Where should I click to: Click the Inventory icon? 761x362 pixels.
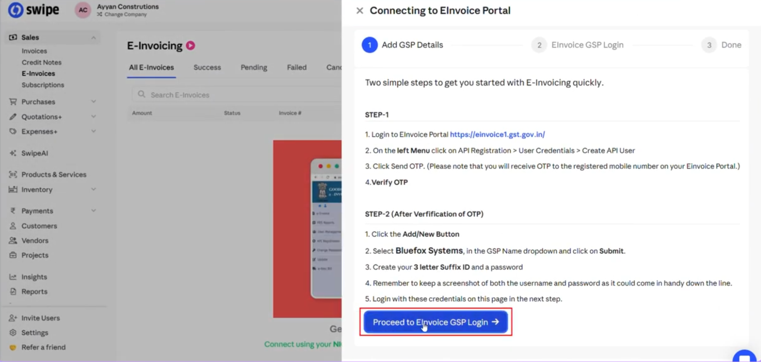pos(13,189)
